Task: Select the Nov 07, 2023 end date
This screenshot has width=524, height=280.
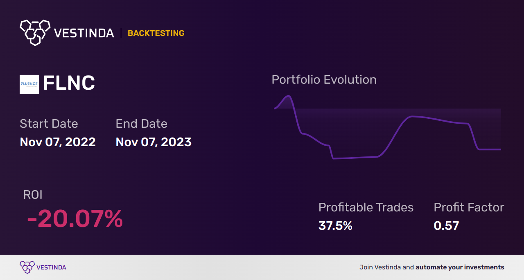Action: [154, 142]
